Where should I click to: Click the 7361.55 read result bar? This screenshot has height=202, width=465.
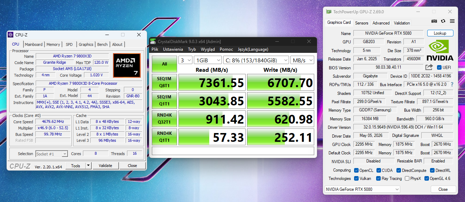point(212,83)
